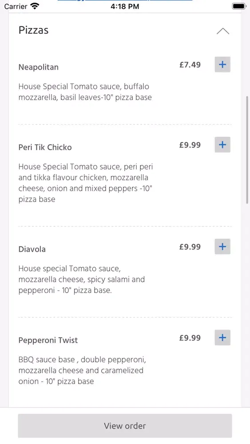Select the Pepperoni Twist item name

click(48, 341)
